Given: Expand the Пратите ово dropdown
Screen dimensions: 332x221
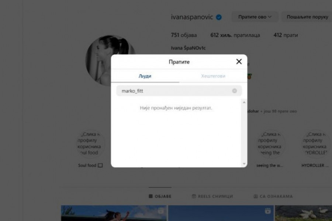Looking at the screenshot, I should coord(255,17).
